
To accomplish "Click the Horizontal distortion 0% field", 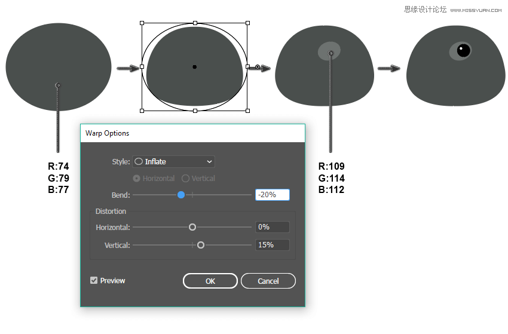I will (273, 227).
